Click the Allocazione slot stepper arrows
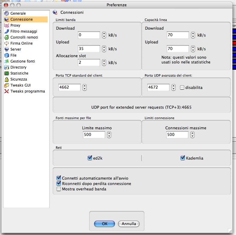This screenshot has width=236, height=235. click(x=104, y=63)
